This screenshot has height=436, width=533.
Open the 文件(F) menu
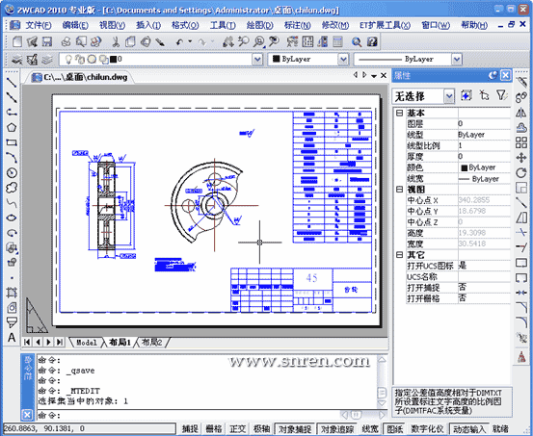[39, 25]
